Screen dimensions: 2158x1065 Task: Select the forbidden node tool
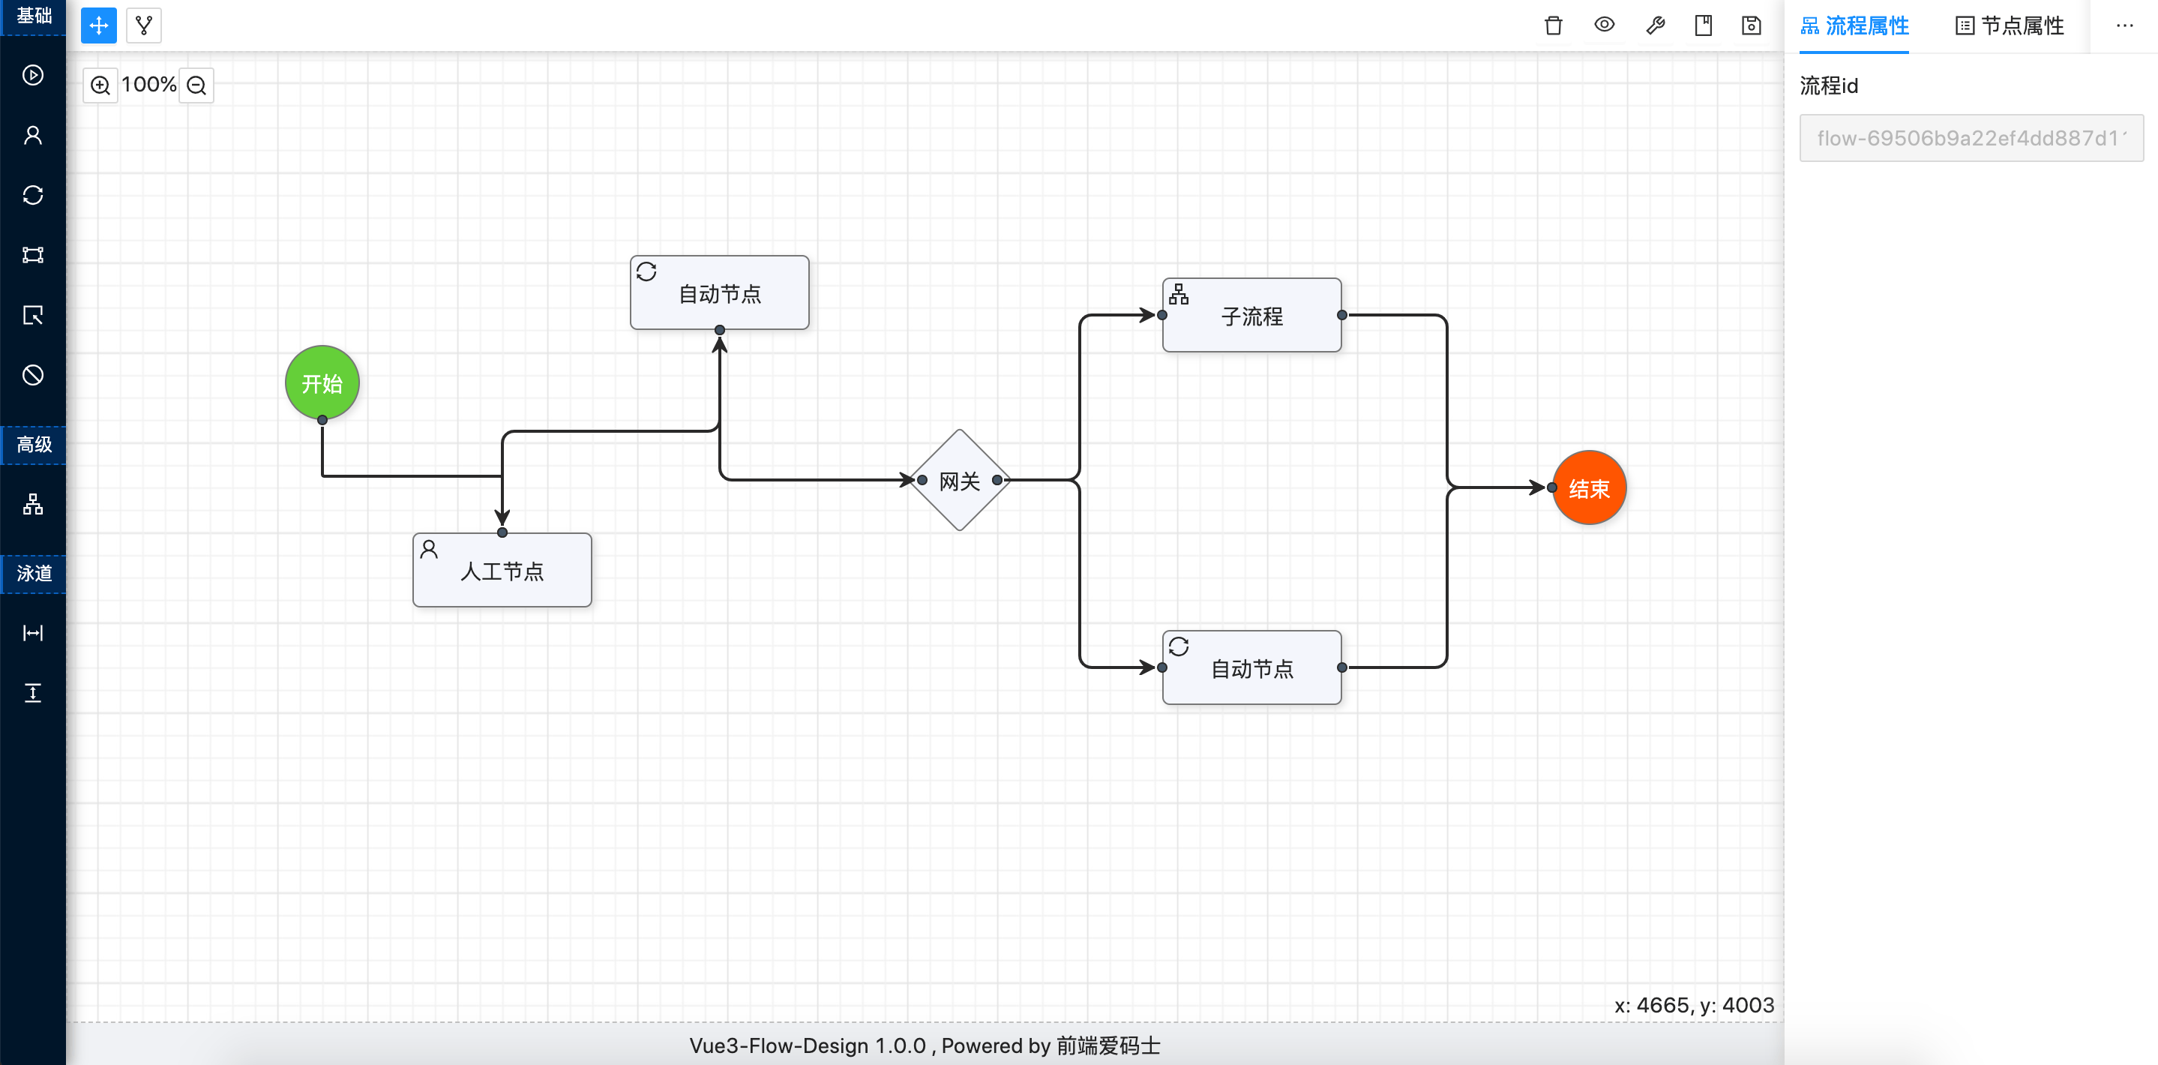pos(34,376)
